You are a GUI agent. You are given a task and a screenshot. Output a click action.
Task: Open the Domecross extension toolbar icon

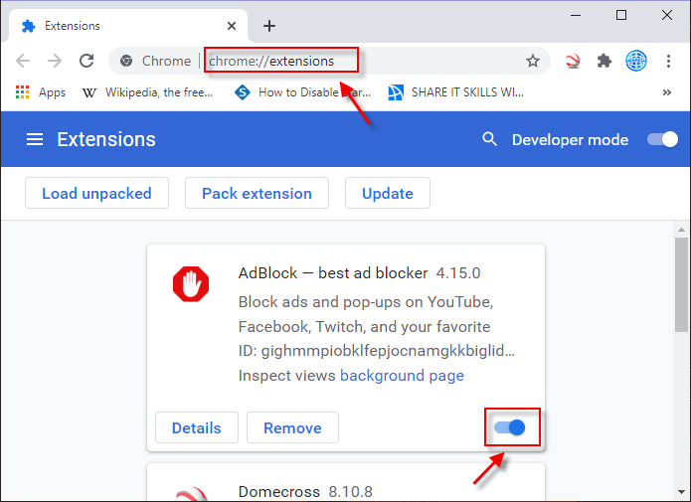coord(573,61)
